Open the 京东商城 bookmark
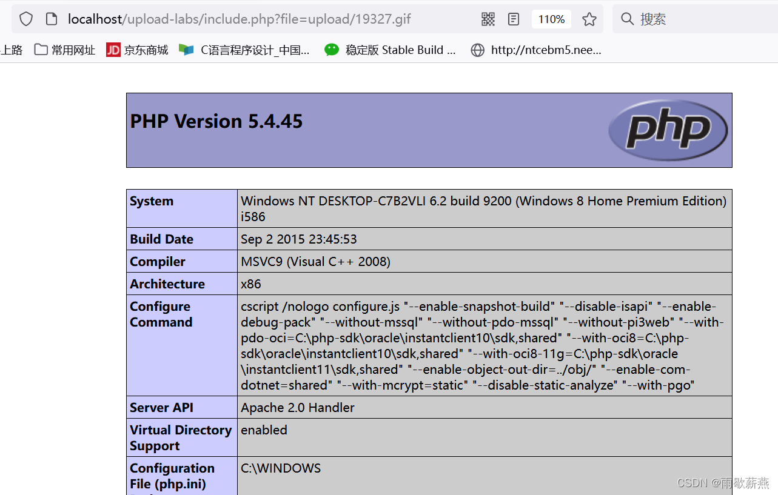This screenshot has width=778, height=495. point(137,50)
